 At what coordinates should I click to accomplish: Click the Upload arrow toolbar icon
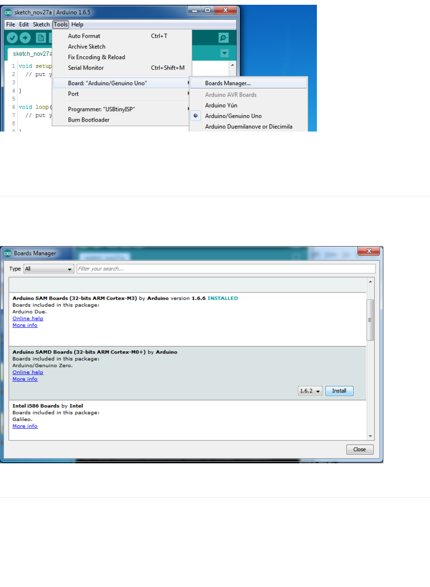[25, 38]
